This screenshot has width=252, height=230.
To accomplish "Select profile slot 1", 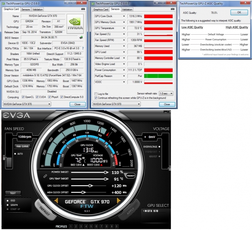I will click(71, 226).
